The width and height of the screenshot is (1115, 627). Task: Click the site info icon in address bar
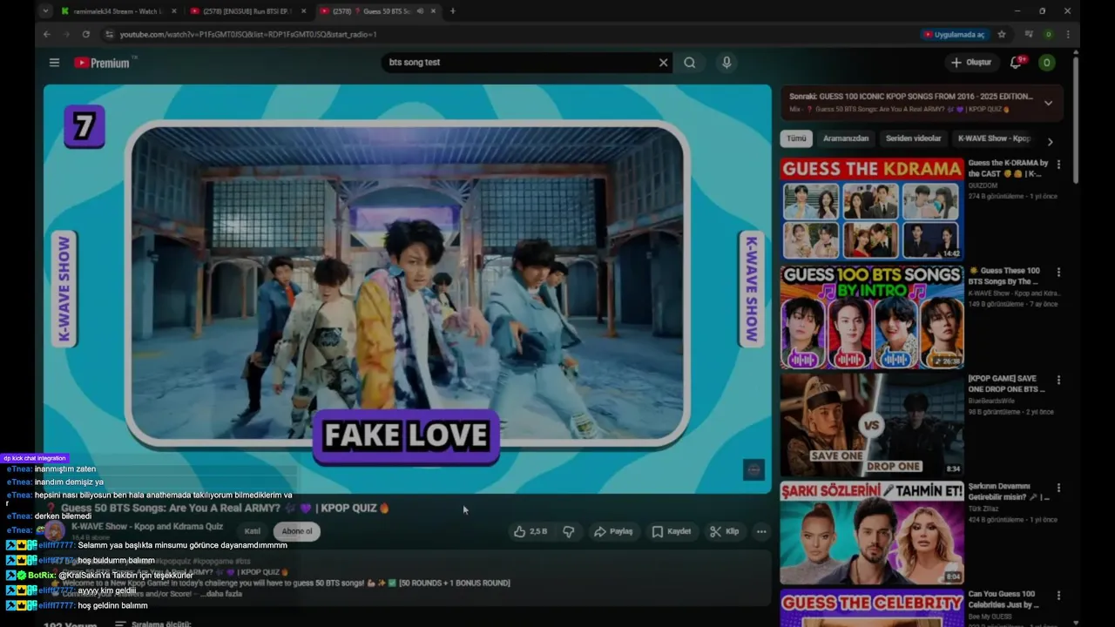click(109, 34)
